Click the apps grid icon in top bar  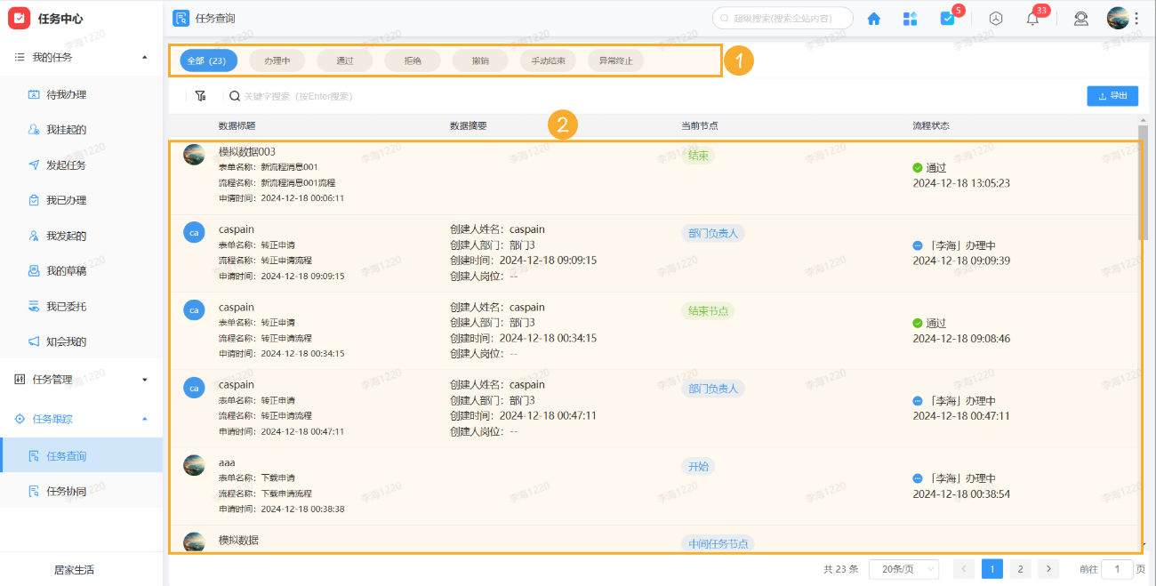coord(910,18)
